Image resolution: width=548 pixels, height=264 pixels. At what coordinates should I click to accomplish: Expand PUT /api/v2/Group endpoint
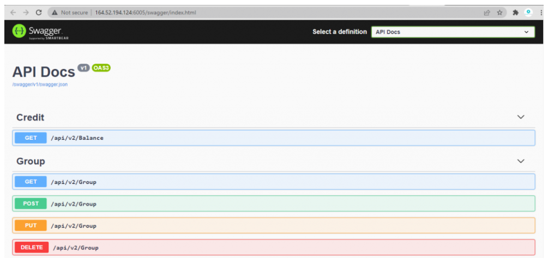pyautogui.click(x=274, y=226)
